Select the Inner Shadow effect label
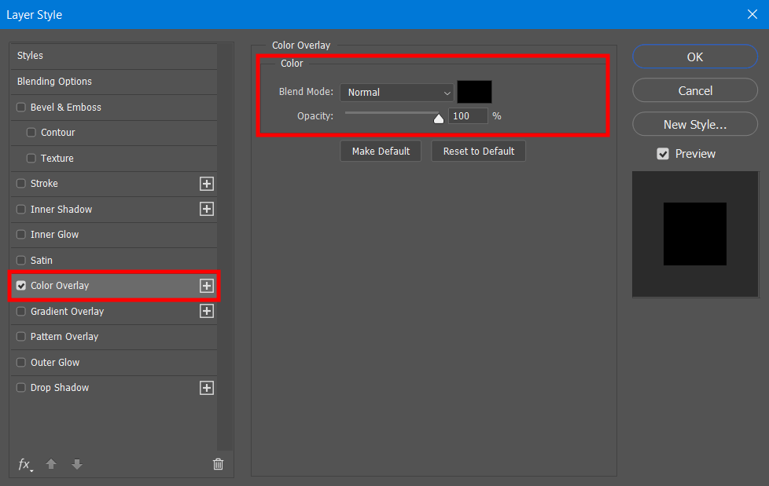Image resolution: width=769 pixels, height=486 pixels. (x=61, y=209)
